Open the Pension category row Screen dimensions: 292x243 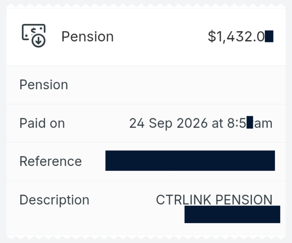tap(146, 85)
